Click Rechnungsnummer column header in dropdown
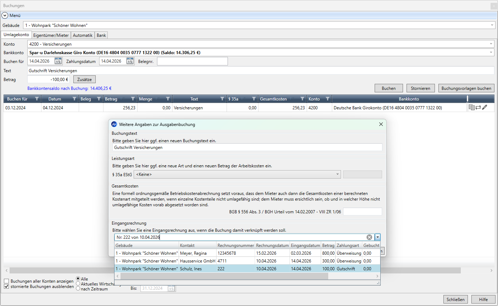The height and width of the screenshot is (306, 498). (235, 246)
